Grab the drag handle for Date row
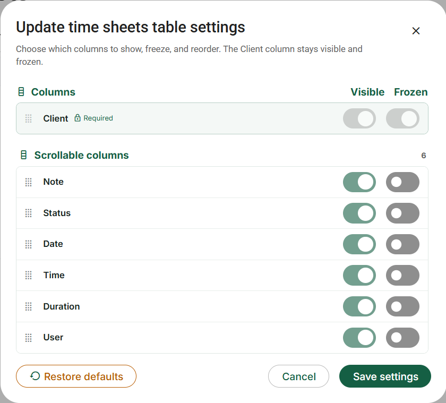The height and width of the screenshot is (403, 446). [29, 244]
